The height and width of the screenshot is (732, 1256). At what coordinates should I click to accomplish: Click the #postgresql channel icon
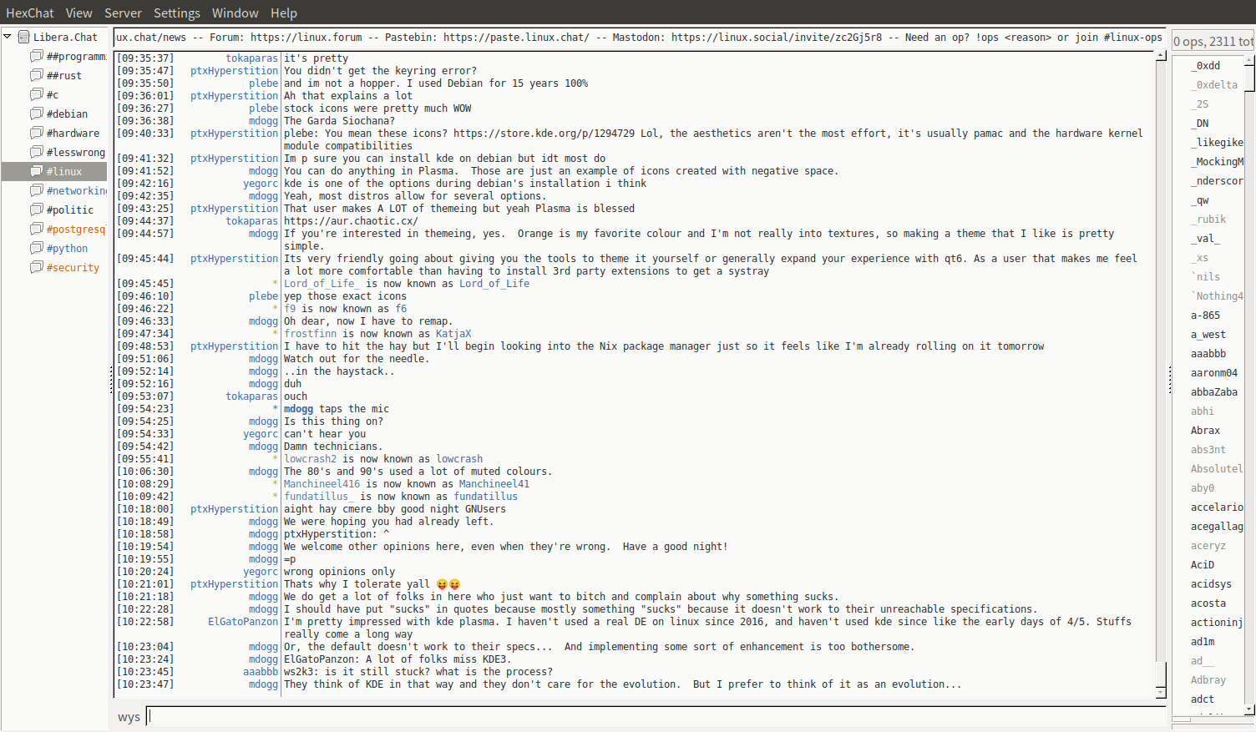(37, 229)
